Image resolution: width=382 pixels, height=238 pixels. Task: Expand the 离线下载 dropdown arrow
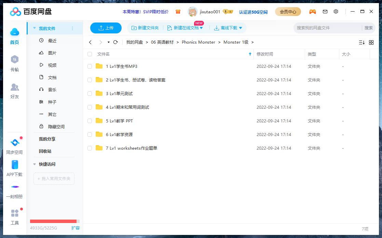[241, 28]
